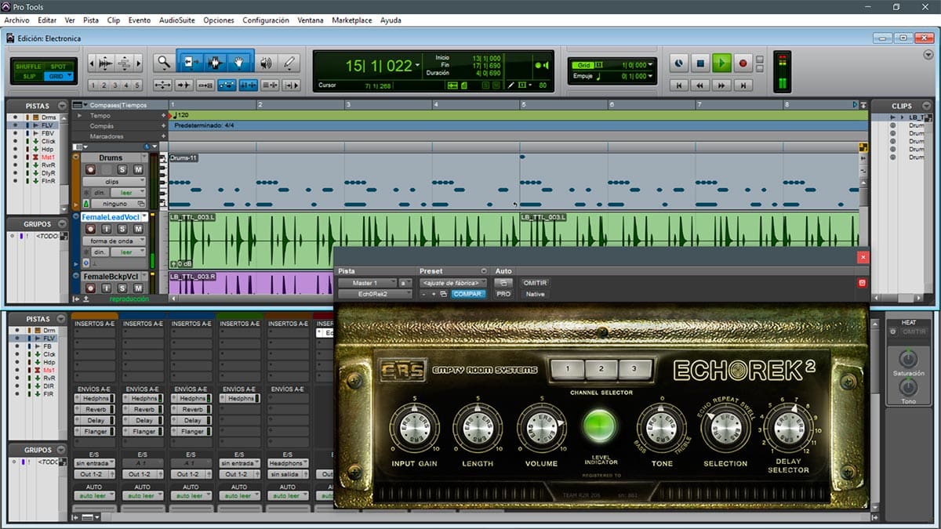
Task: Click the Flanger send on first mixer channel
Action: pos(95,432)
